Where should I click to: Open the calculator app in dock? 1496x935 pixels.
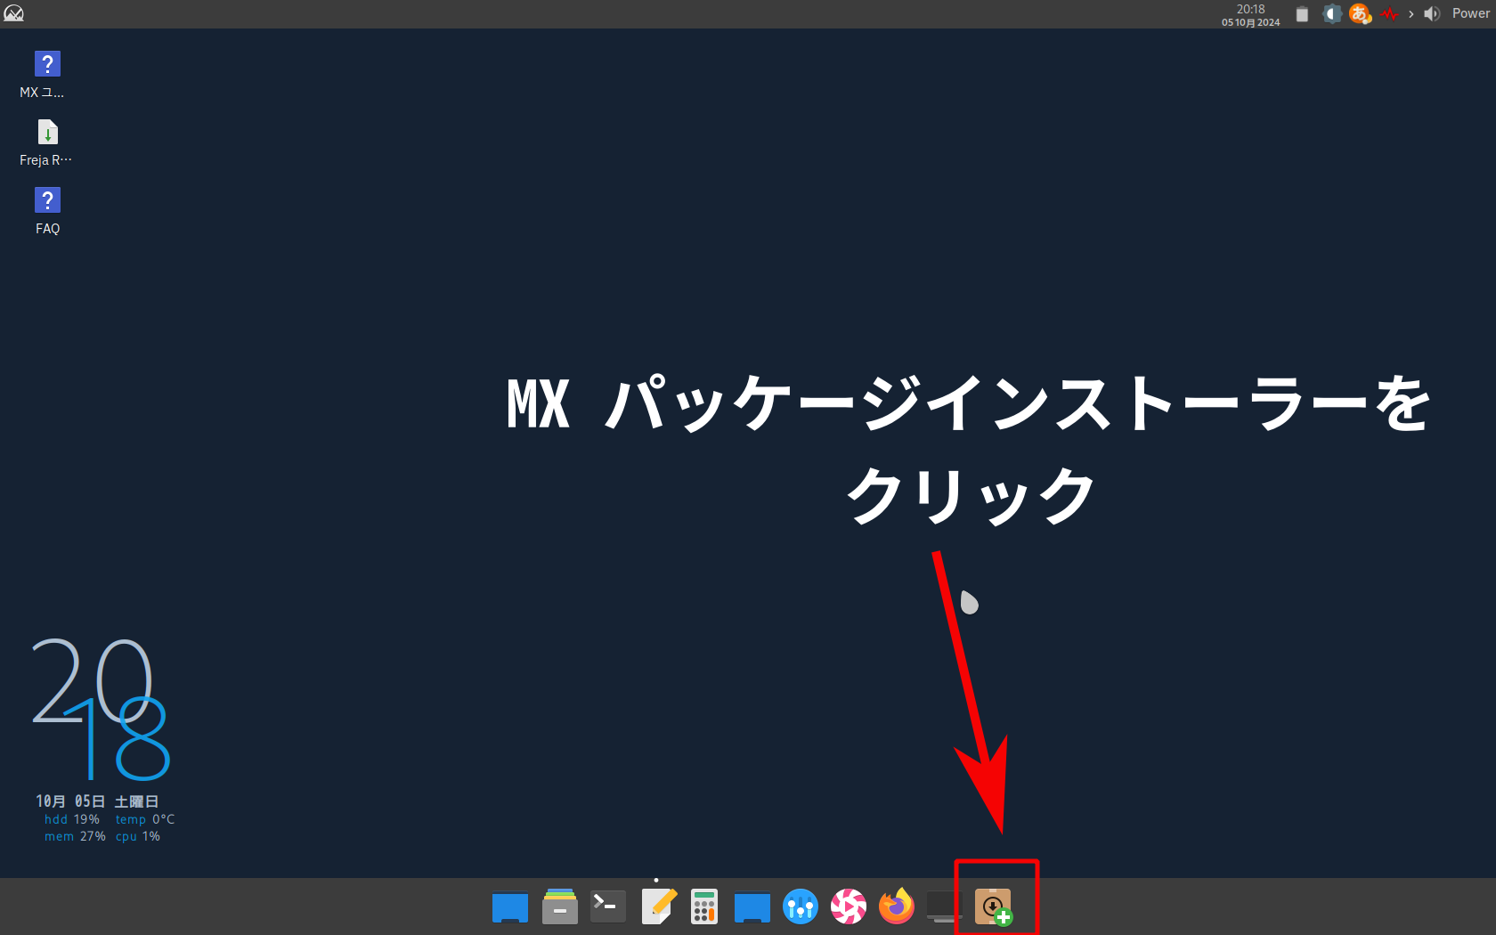pos(704,907)
